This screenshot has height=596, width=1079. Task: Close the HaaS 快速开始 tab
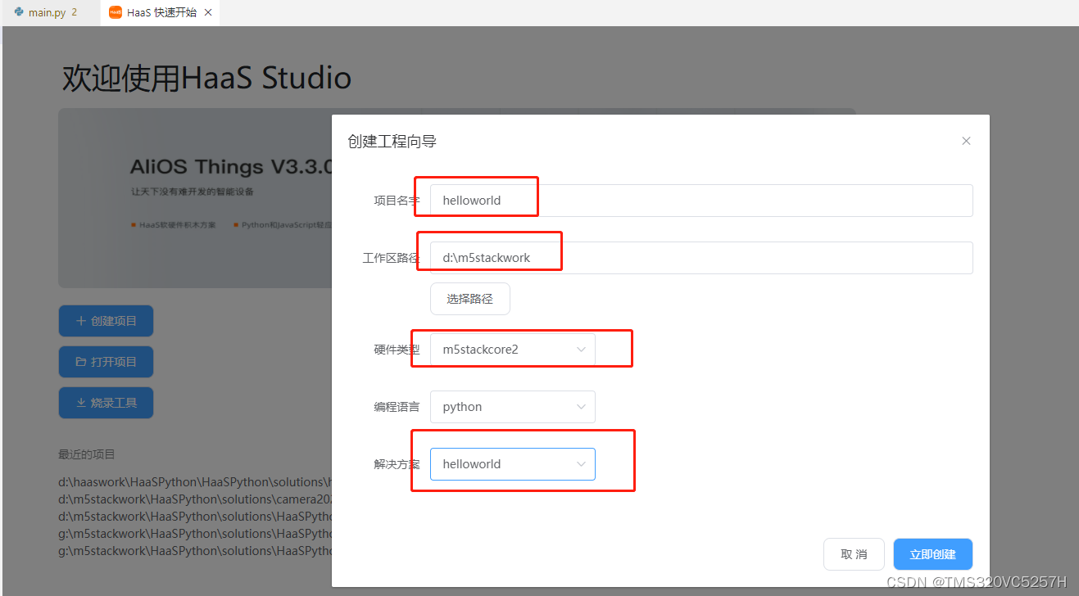208,13
